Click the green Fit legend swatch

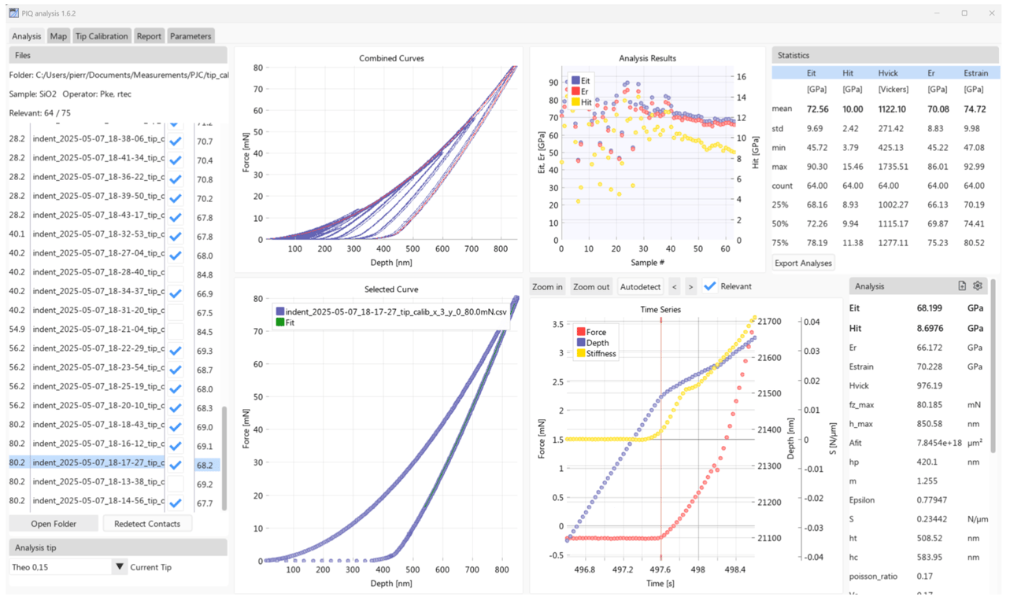tap(280, 322)
